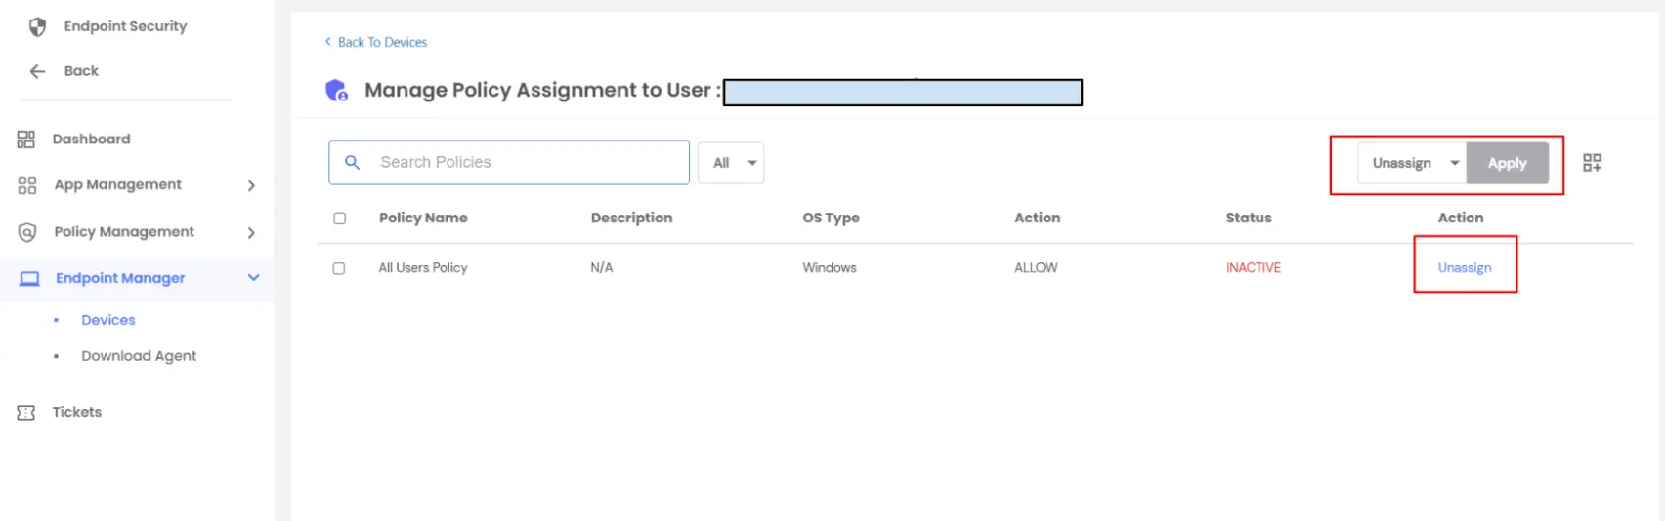Image resolution: width=1665 pixels, height=521 pixels.
Task: Open the Unassign action dropdown
Action: [1412, 163]
